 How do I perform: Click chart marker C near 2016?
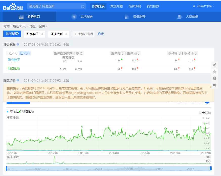pyautogui.click(x=165, y=129)
